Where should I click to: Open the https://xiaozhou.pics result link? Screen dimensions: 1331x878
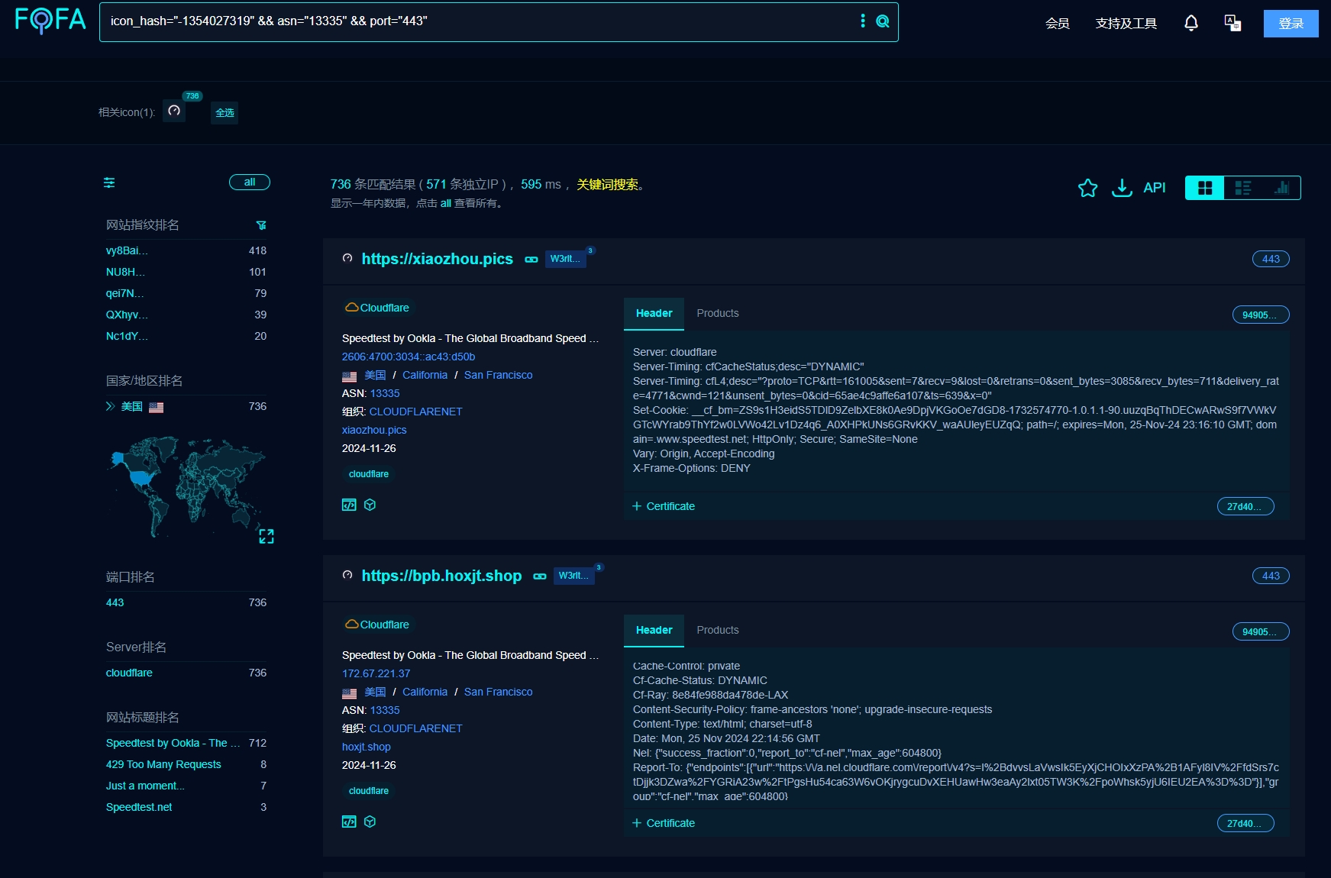pos(438,259)
